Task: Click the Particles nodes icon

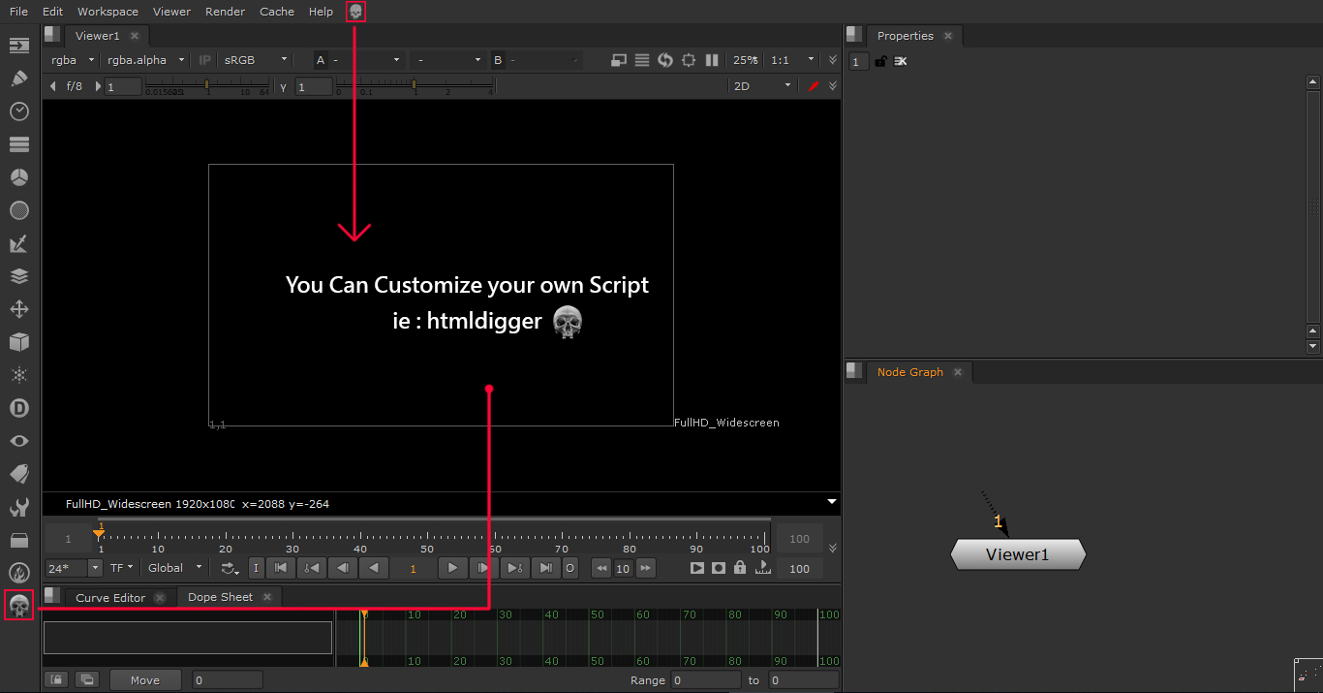Action: coord(18,375)
